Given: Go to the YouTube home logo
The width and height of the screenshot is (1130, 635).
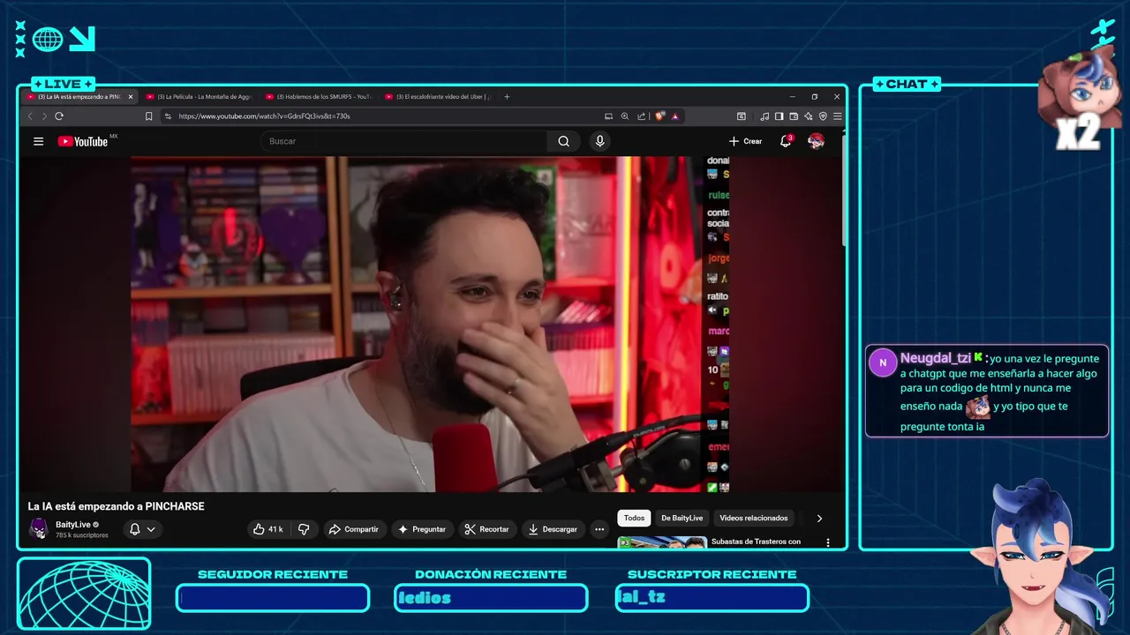Looking at the screenshot, I should click(x=83, y=141).
